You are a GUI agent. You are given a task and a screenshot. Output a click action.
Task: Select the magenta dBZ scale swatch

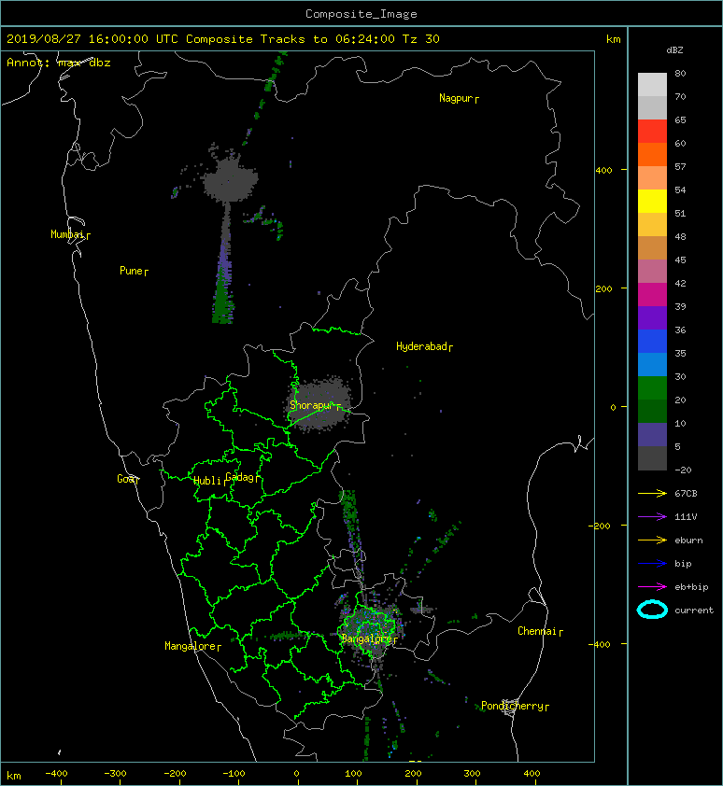(652, 294)
